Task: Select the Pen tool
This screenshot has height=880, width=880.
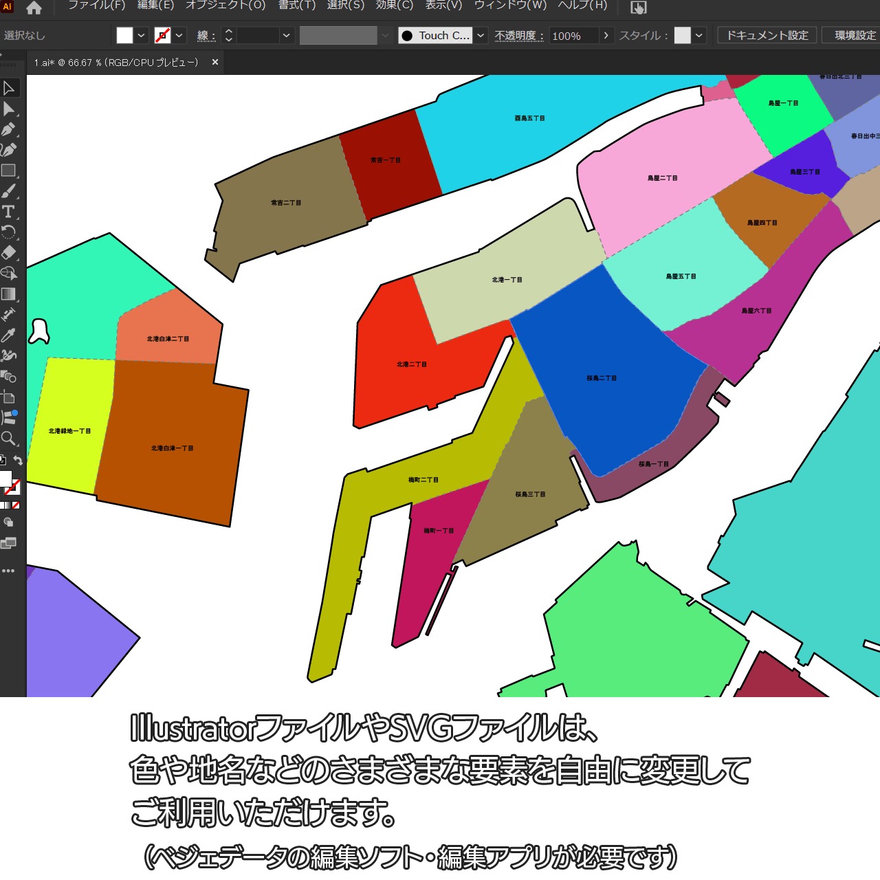Action: pyautogui.click(x=8, y=129)
